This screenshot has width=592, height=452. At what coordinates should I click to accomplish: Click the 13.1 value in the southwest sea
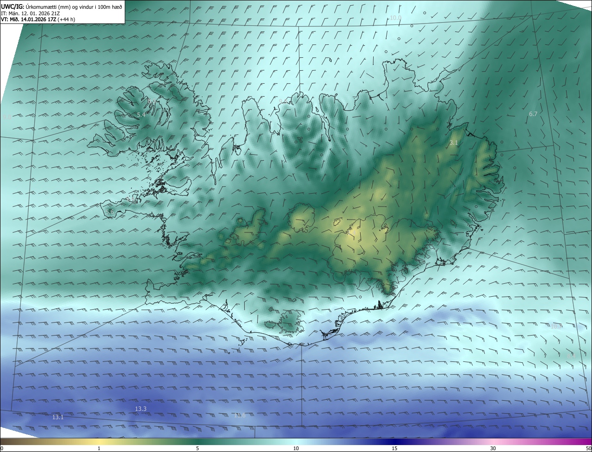[x=58, y=417]
